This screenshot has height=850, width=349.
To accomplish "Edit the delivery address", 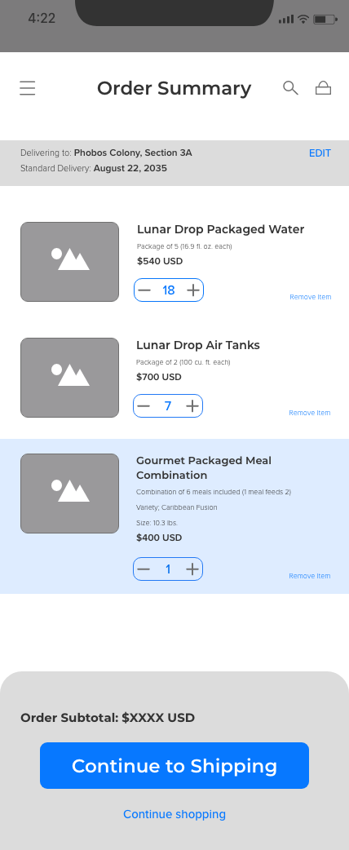I will click(320, 153).
